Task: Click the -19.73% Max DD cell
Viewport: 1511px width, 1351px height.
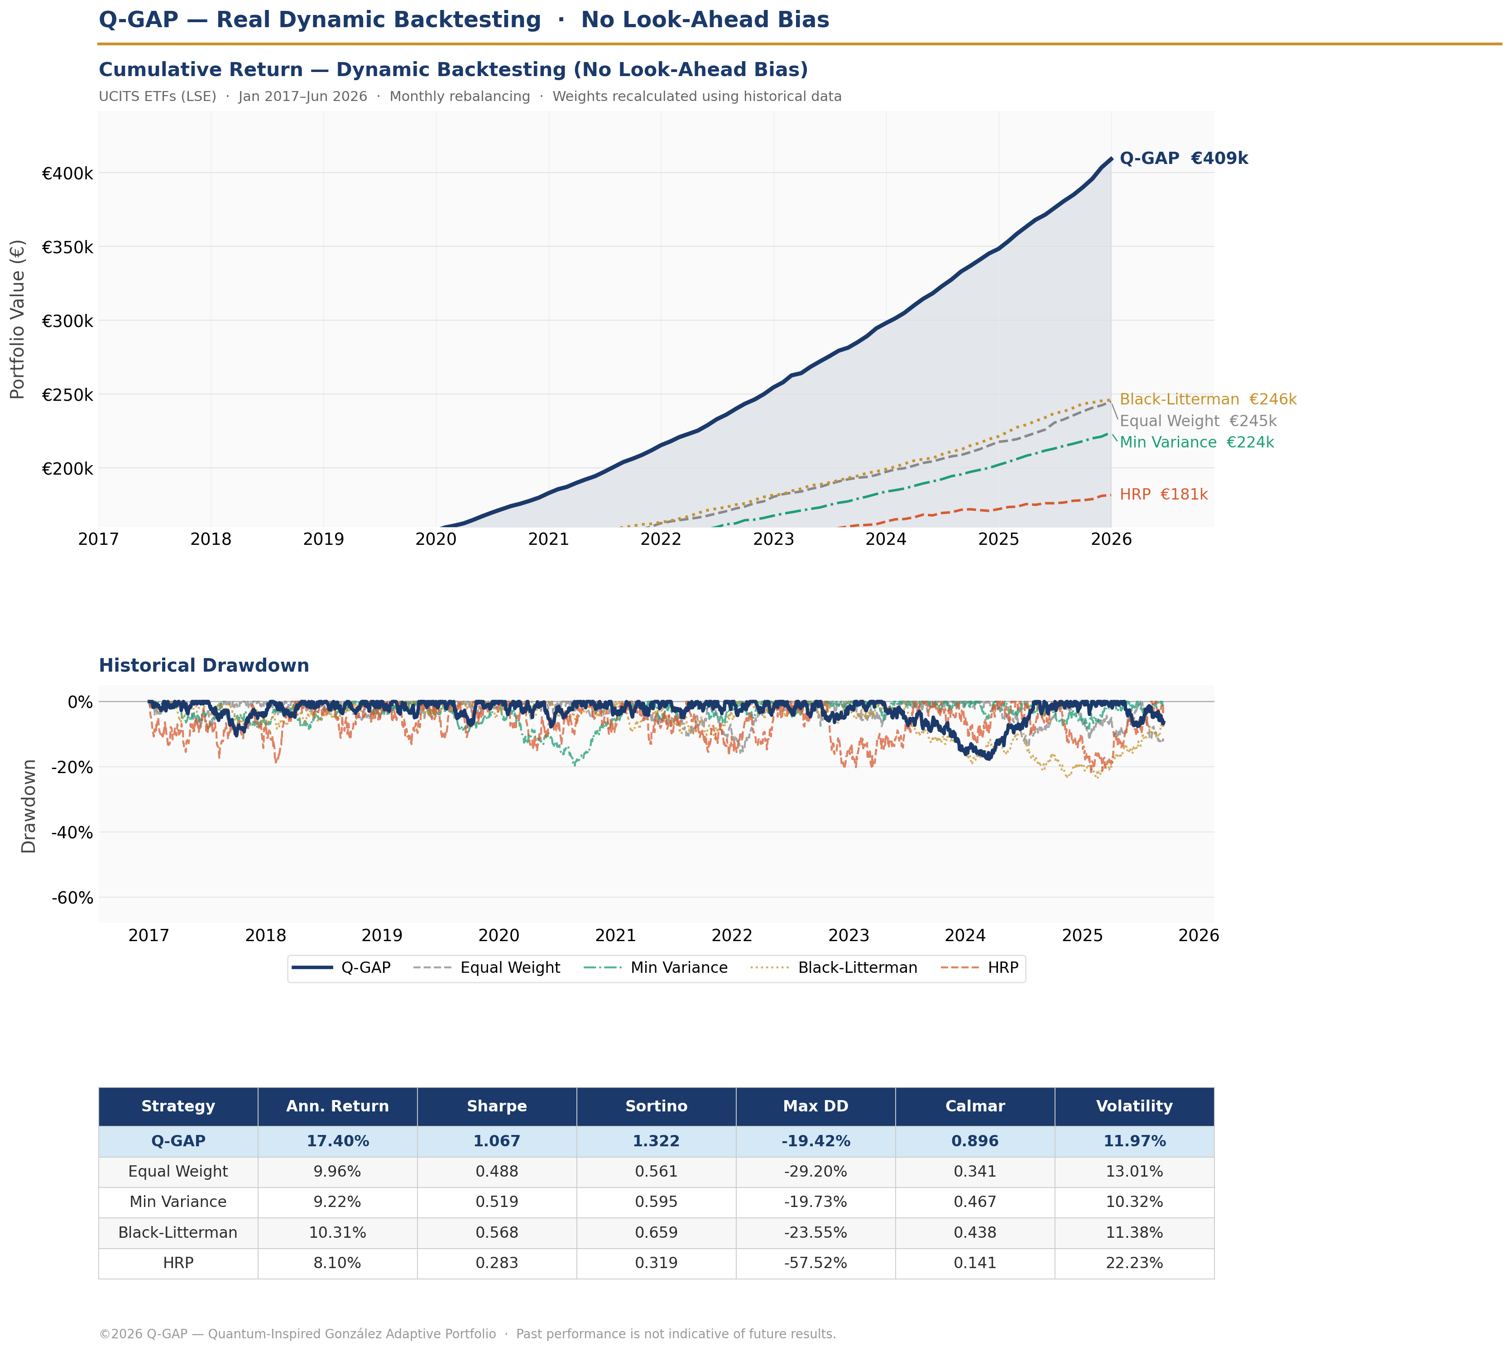Action: pyautogui.click(x=815, y=1202)
